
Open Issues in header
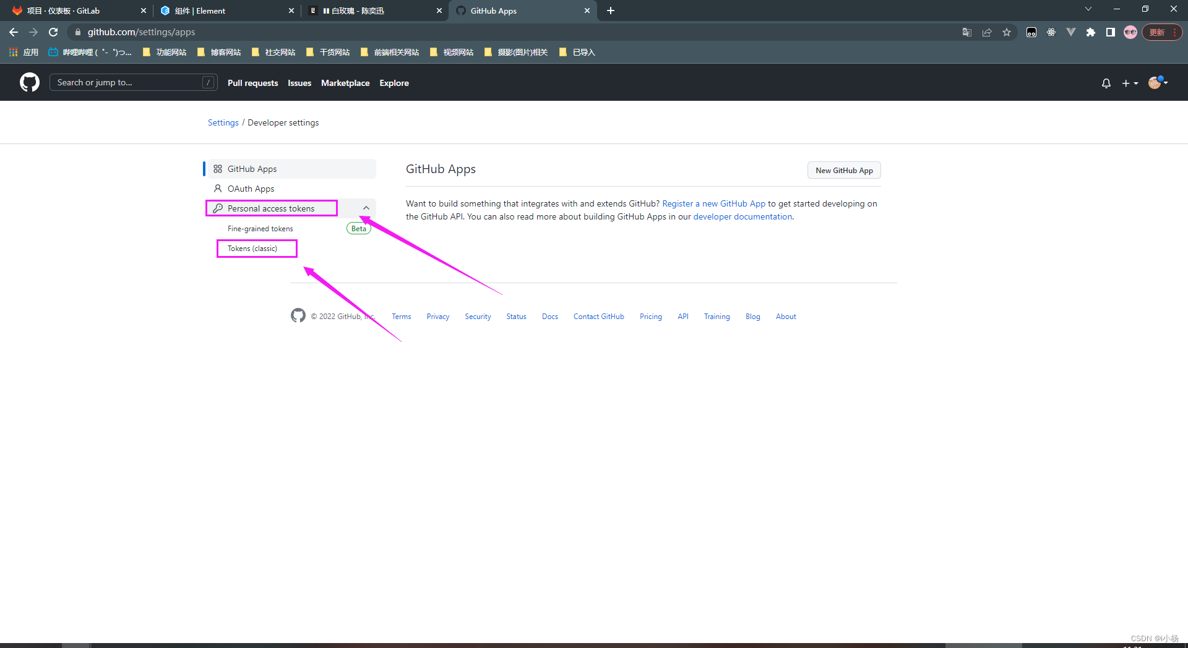[x=299, y=83]
